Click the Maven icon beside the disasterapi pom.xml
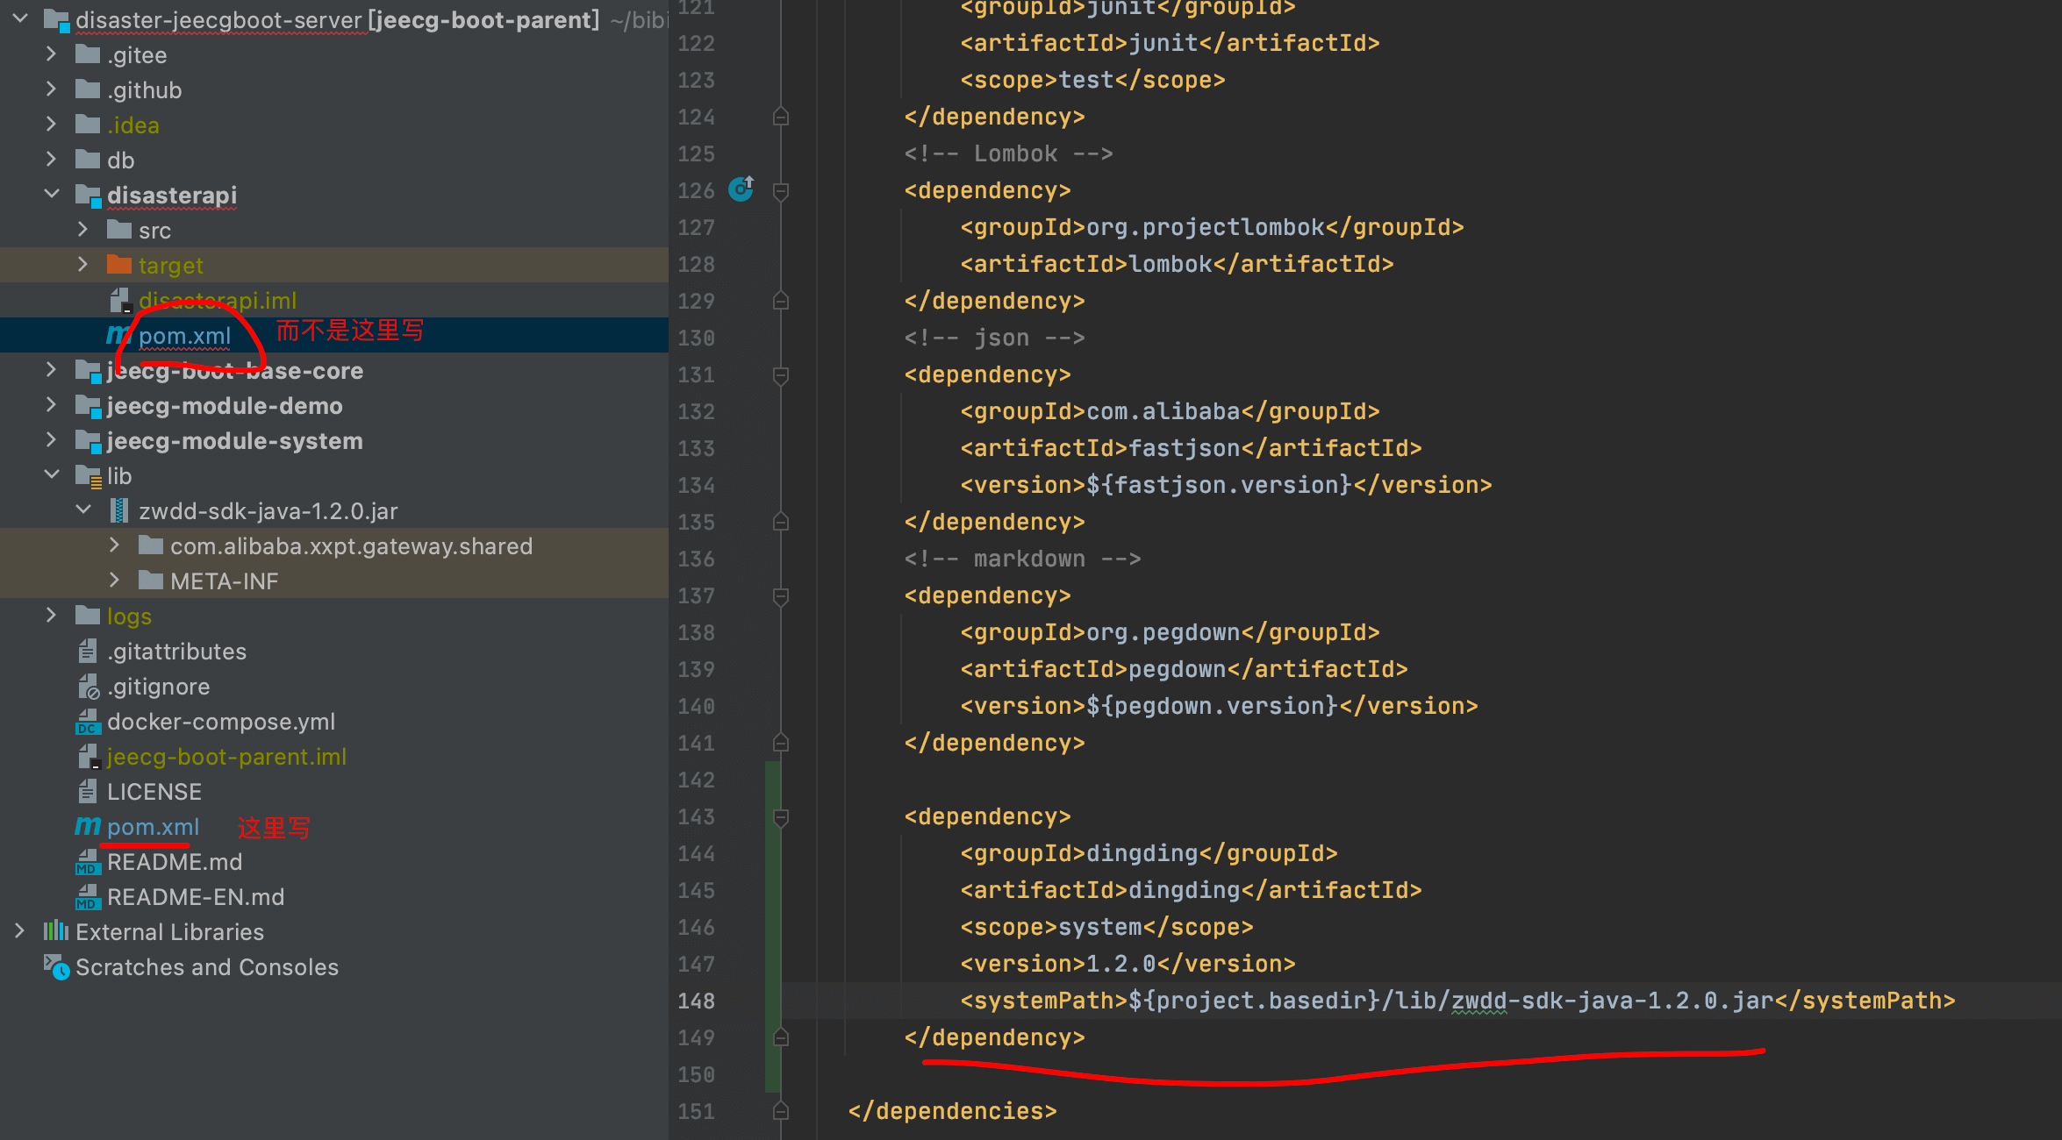The width and height of the screenshot is (2062, 1140). point(118,335)
